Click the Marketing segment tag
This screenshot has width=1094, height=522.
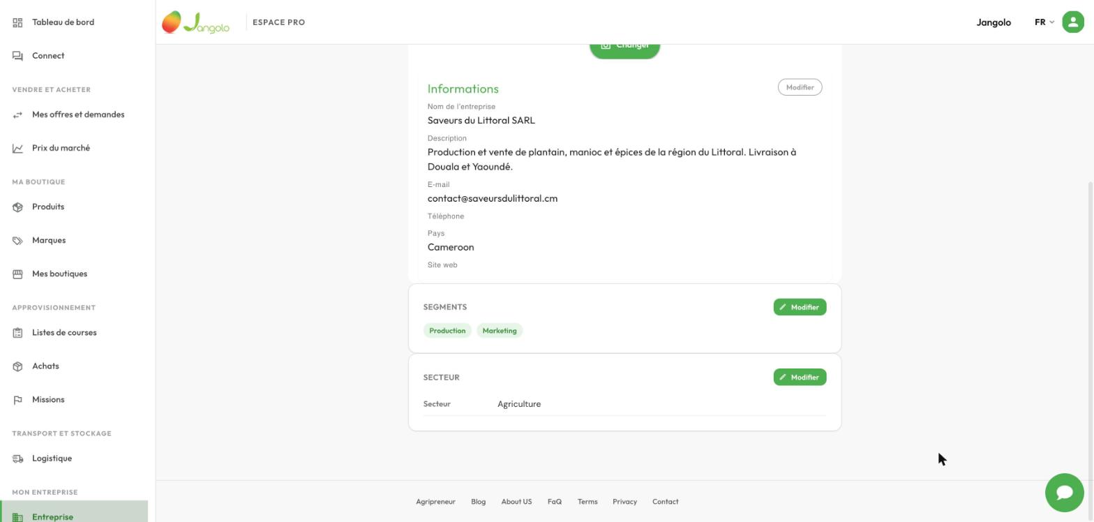[500, 331]
